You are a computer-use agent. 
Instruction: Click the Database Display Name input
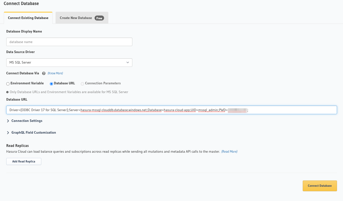pos(69,42)
